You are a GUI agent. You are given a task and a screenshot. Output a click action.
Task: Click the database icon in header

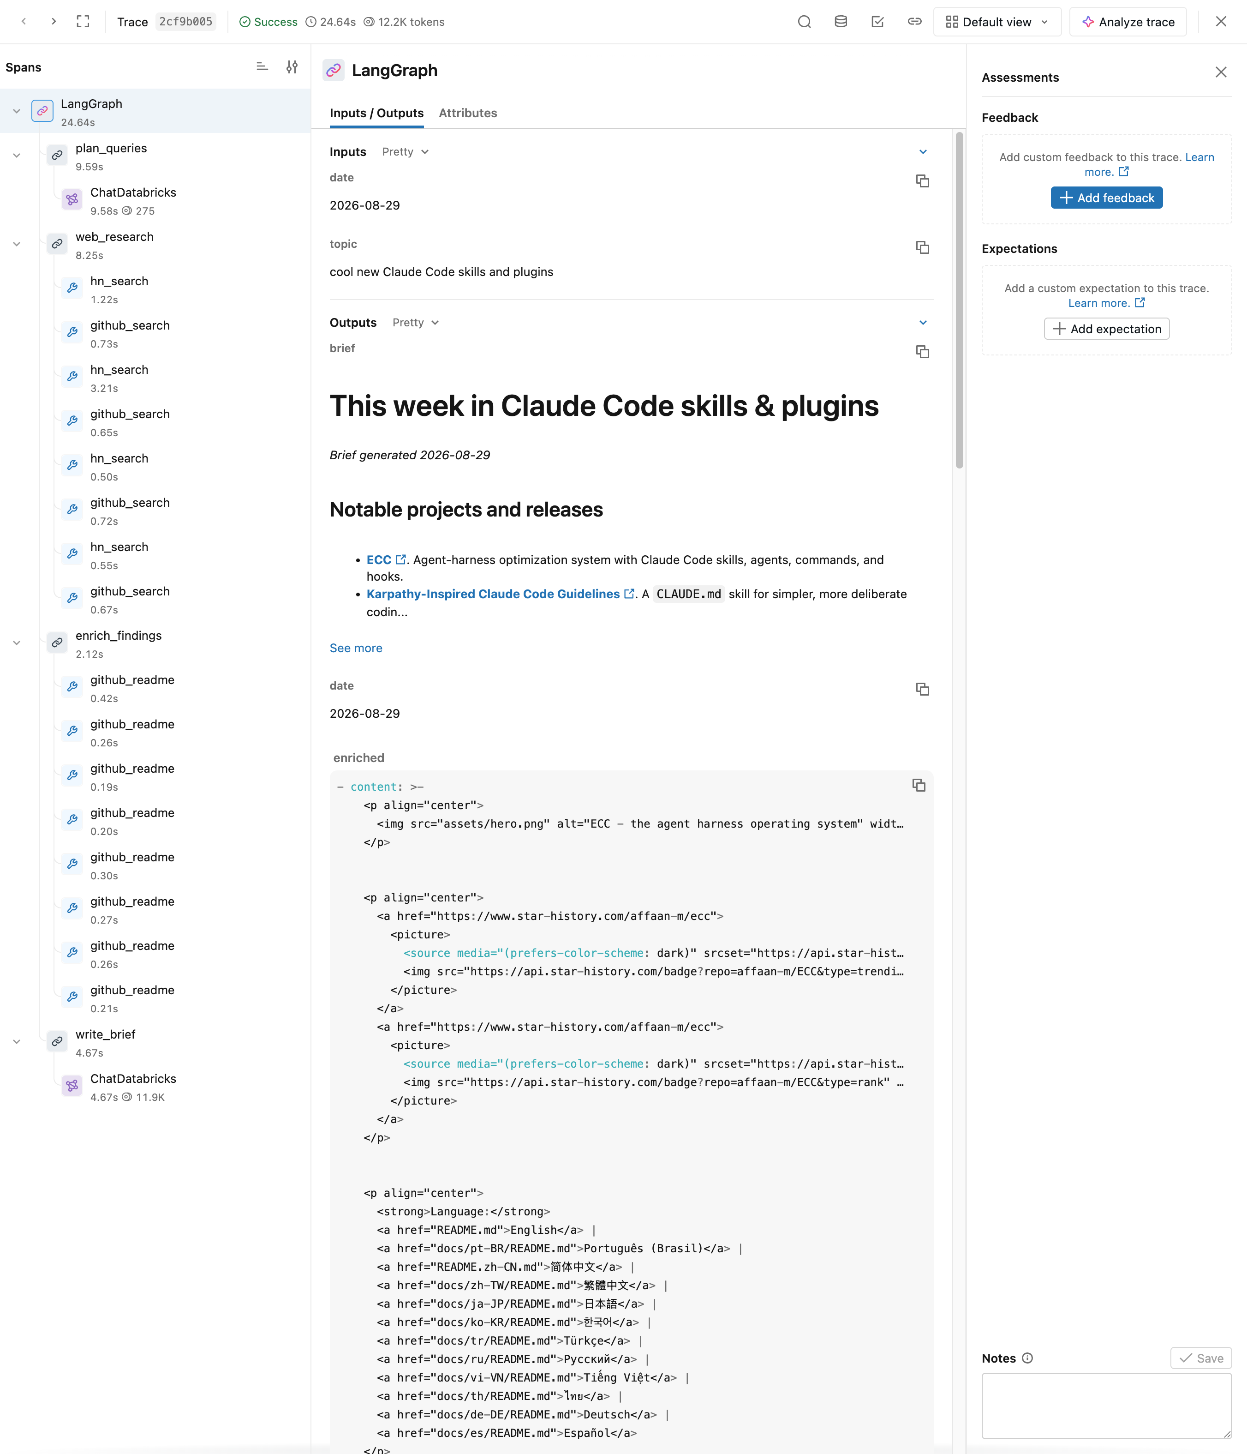point(841,22)
